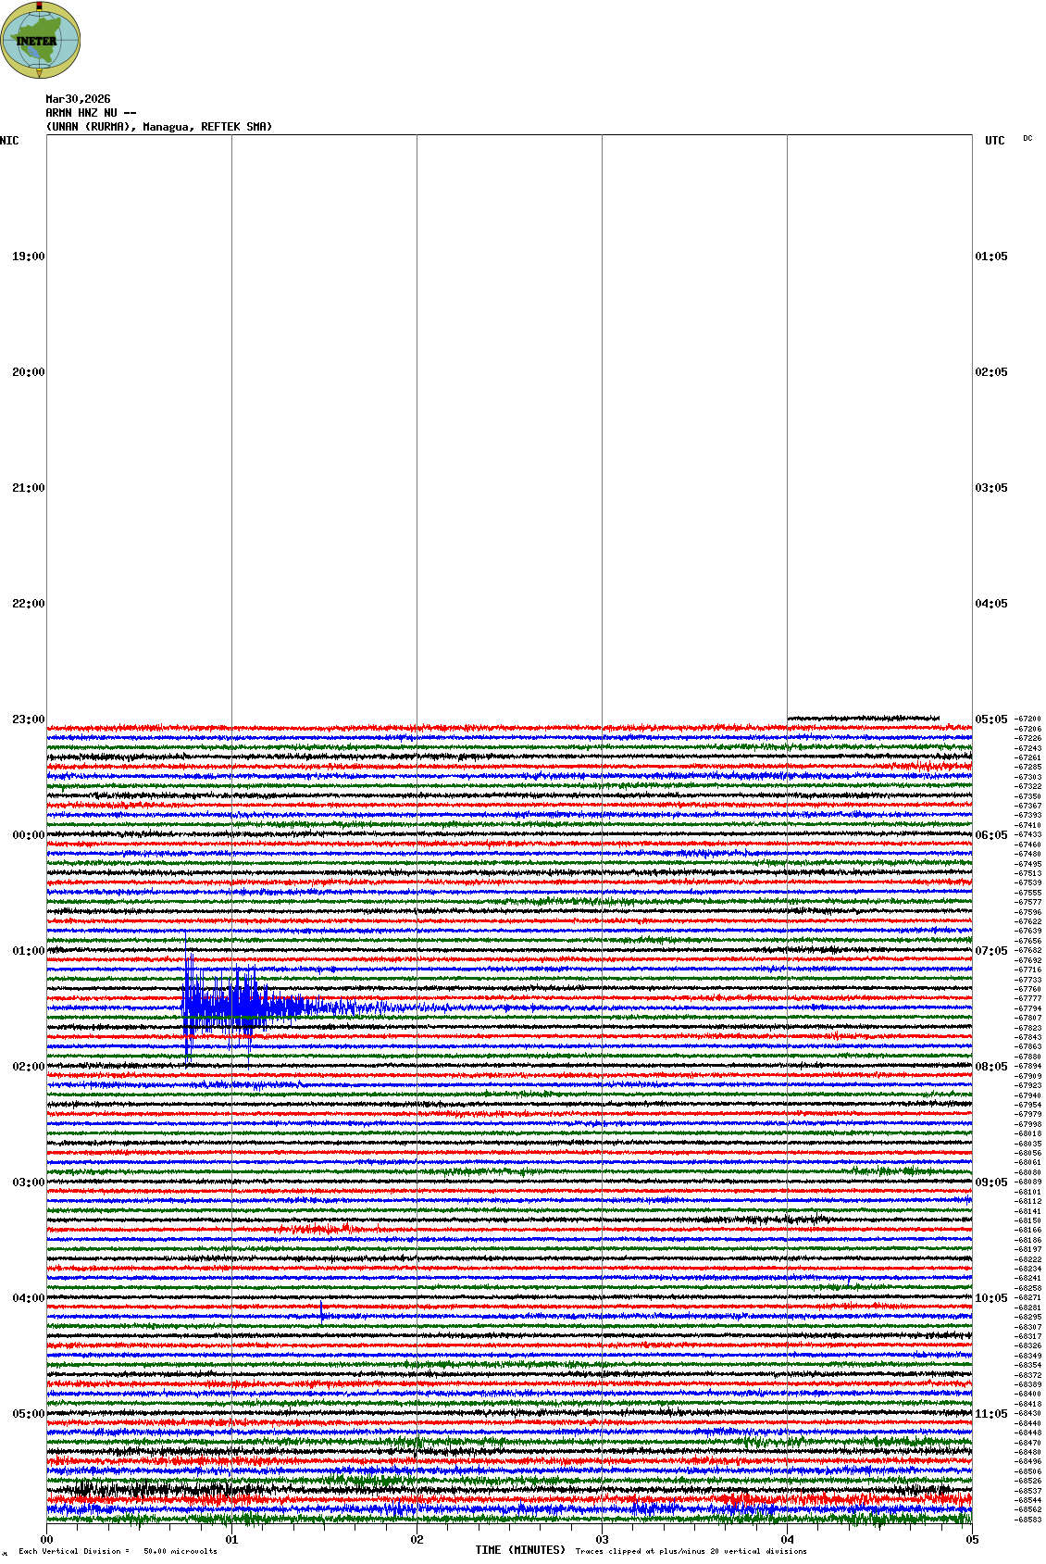Click the UTC time header
Viewport: 1046px width, 1564px height.
click(994, 141)
